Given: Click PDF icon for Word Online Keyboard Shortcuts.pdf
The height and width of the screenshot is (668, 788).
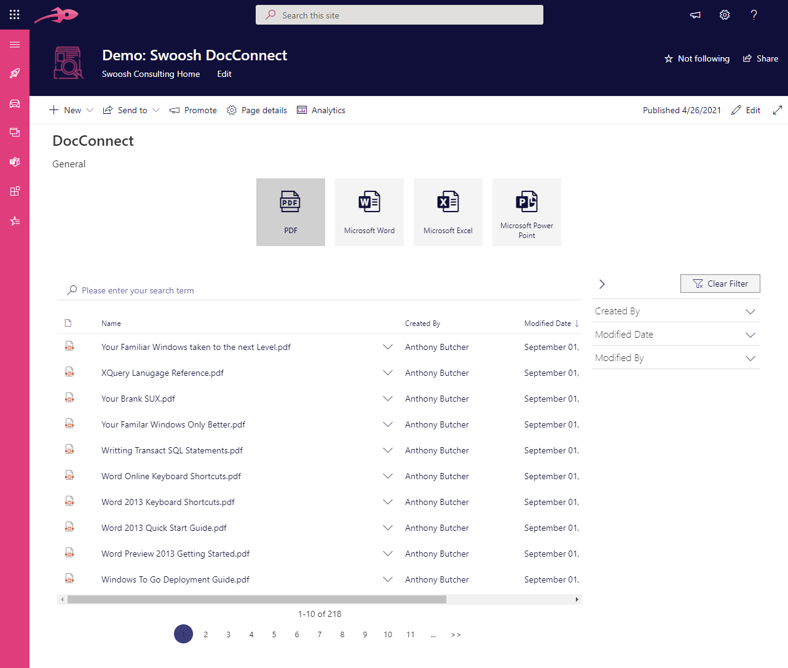Looking at the screenshot, I should 69,475.
